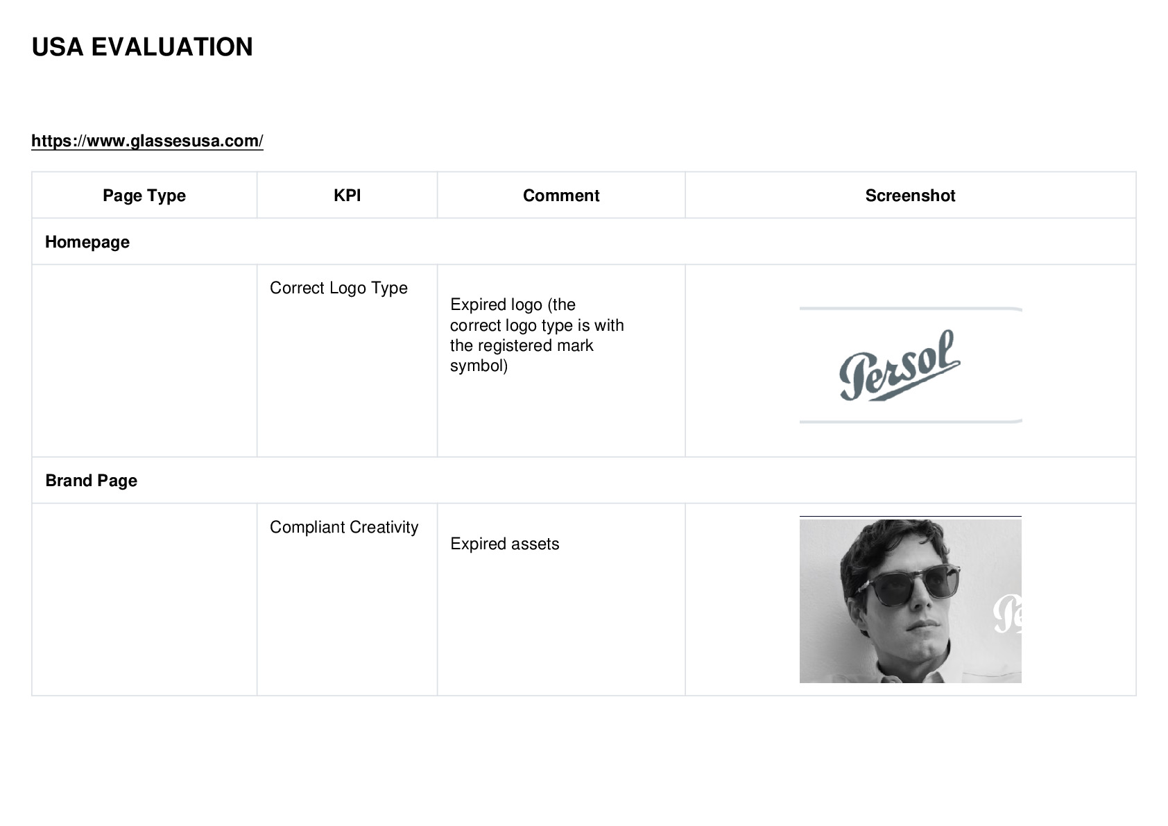Select the Brand Page section row
Screen dimensions: 1168x826
point(584,481)
